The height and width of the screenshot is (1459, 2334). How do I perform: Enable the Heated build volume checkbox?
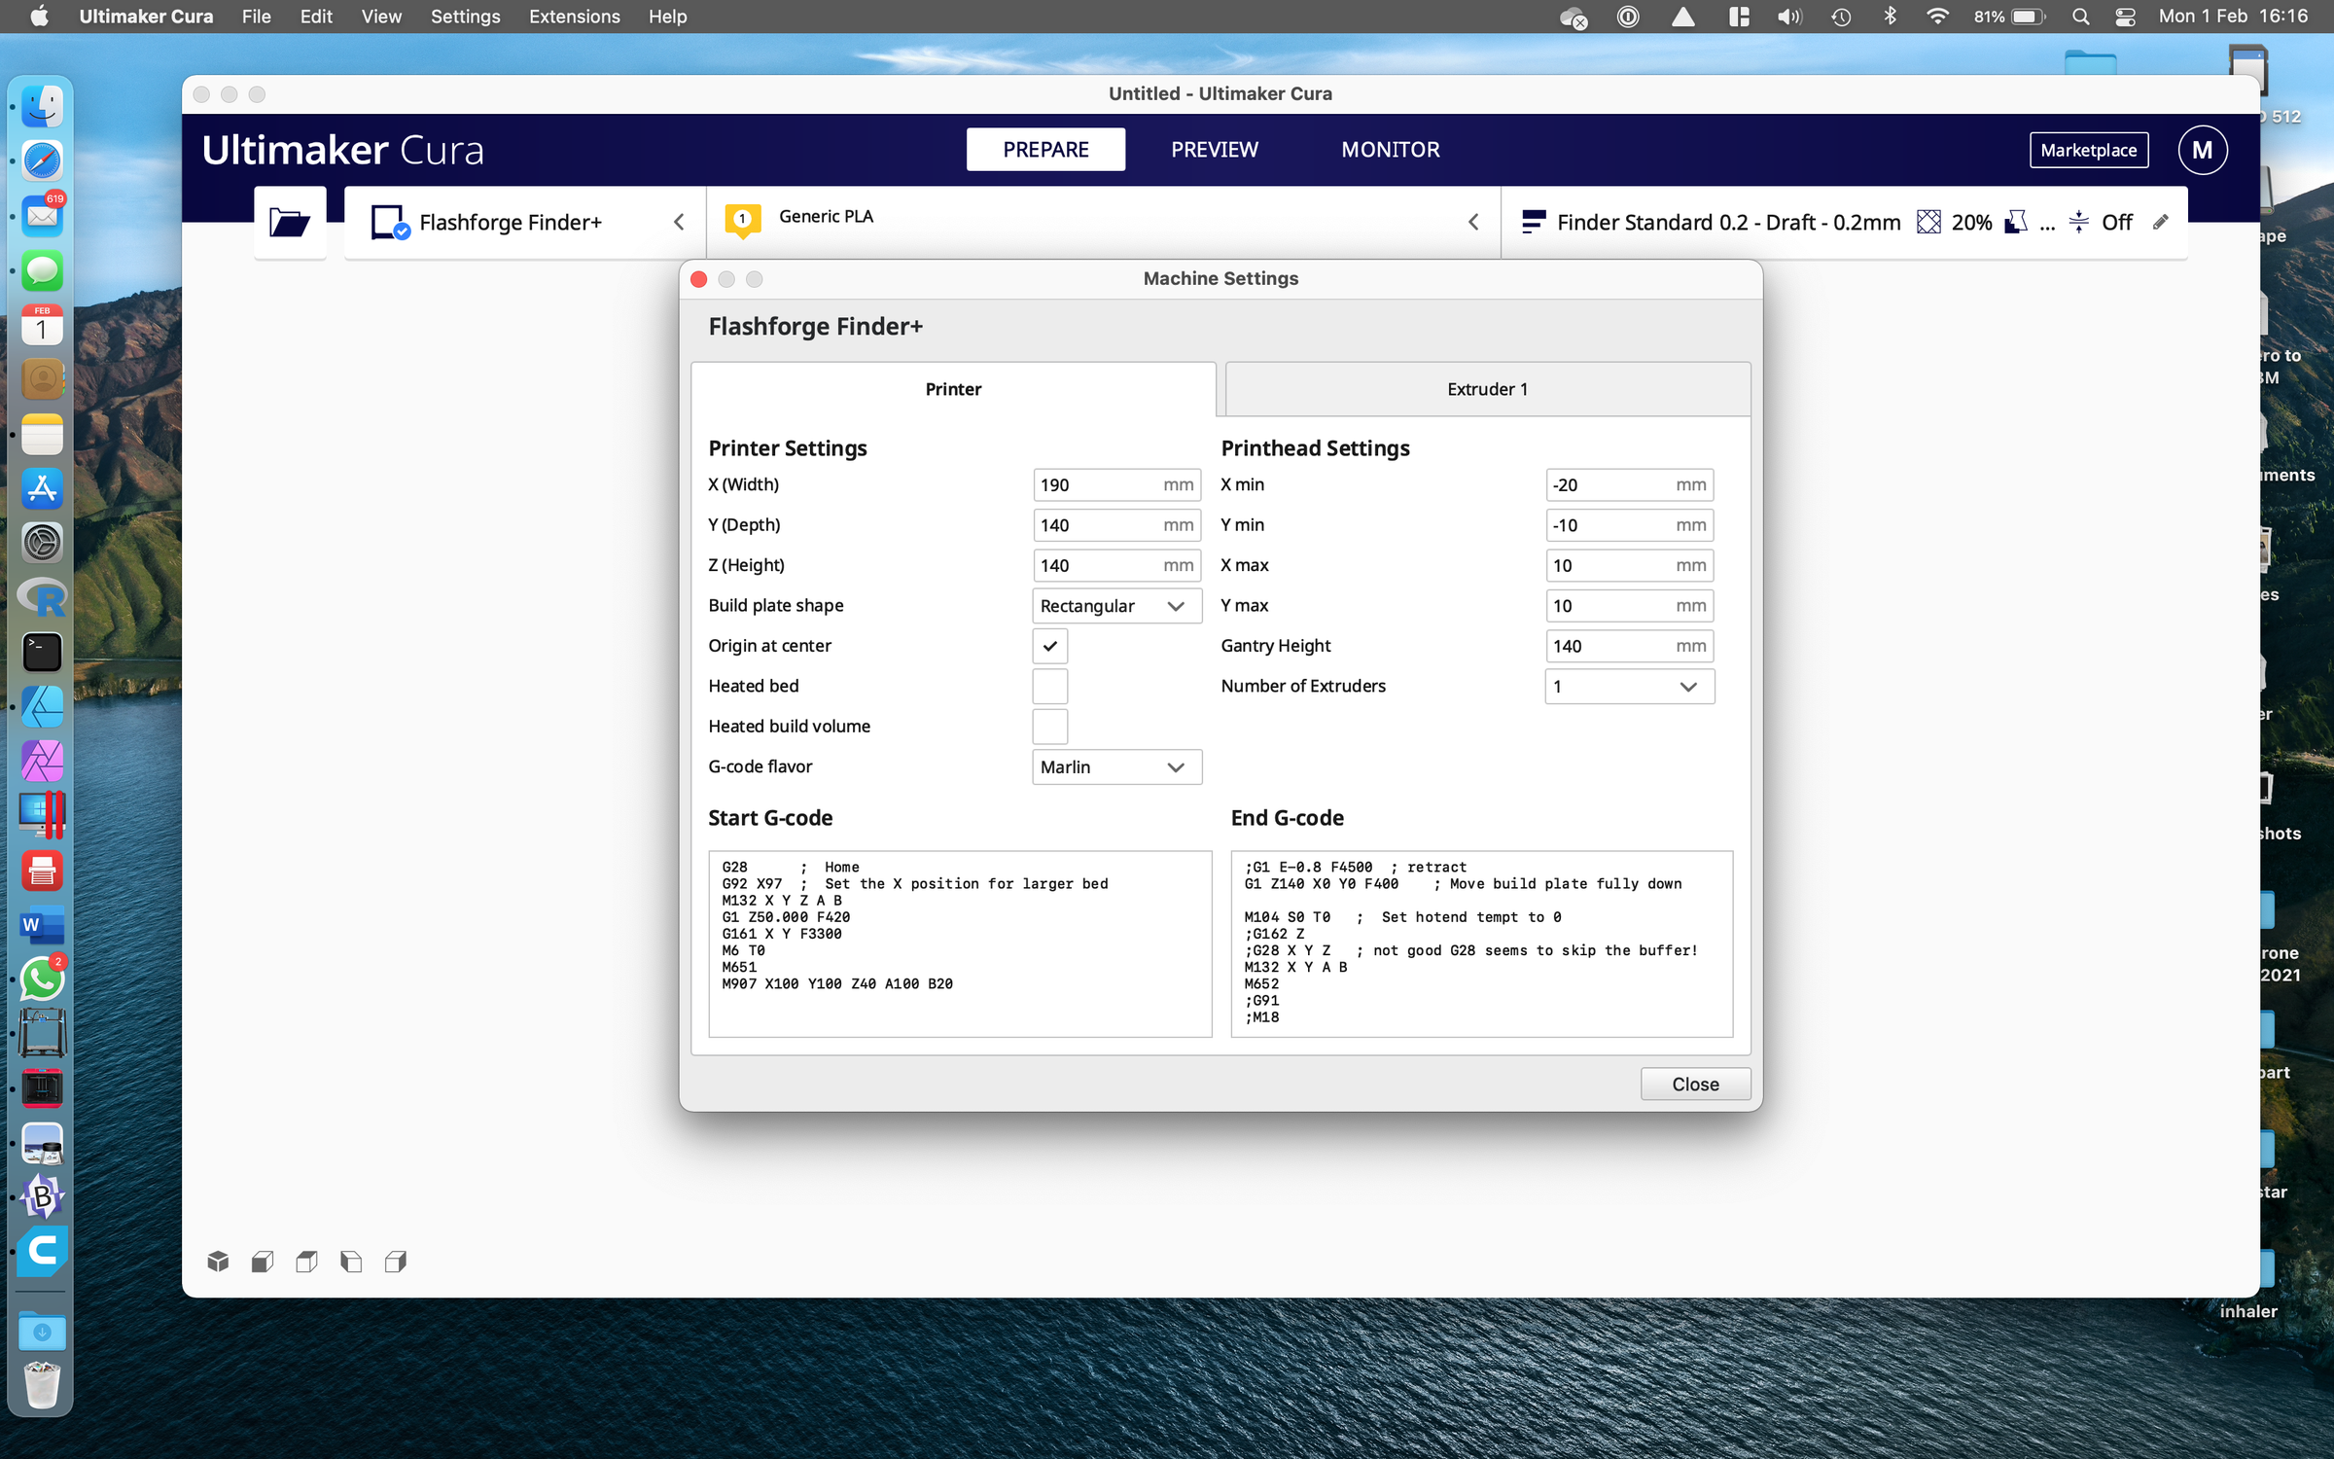[x=1049, y=727]
